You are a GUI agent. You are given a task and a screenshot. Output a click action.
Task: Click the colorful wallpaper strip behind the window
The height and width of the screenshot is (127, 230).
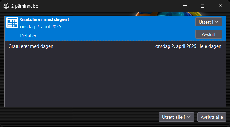click(169, 13)
